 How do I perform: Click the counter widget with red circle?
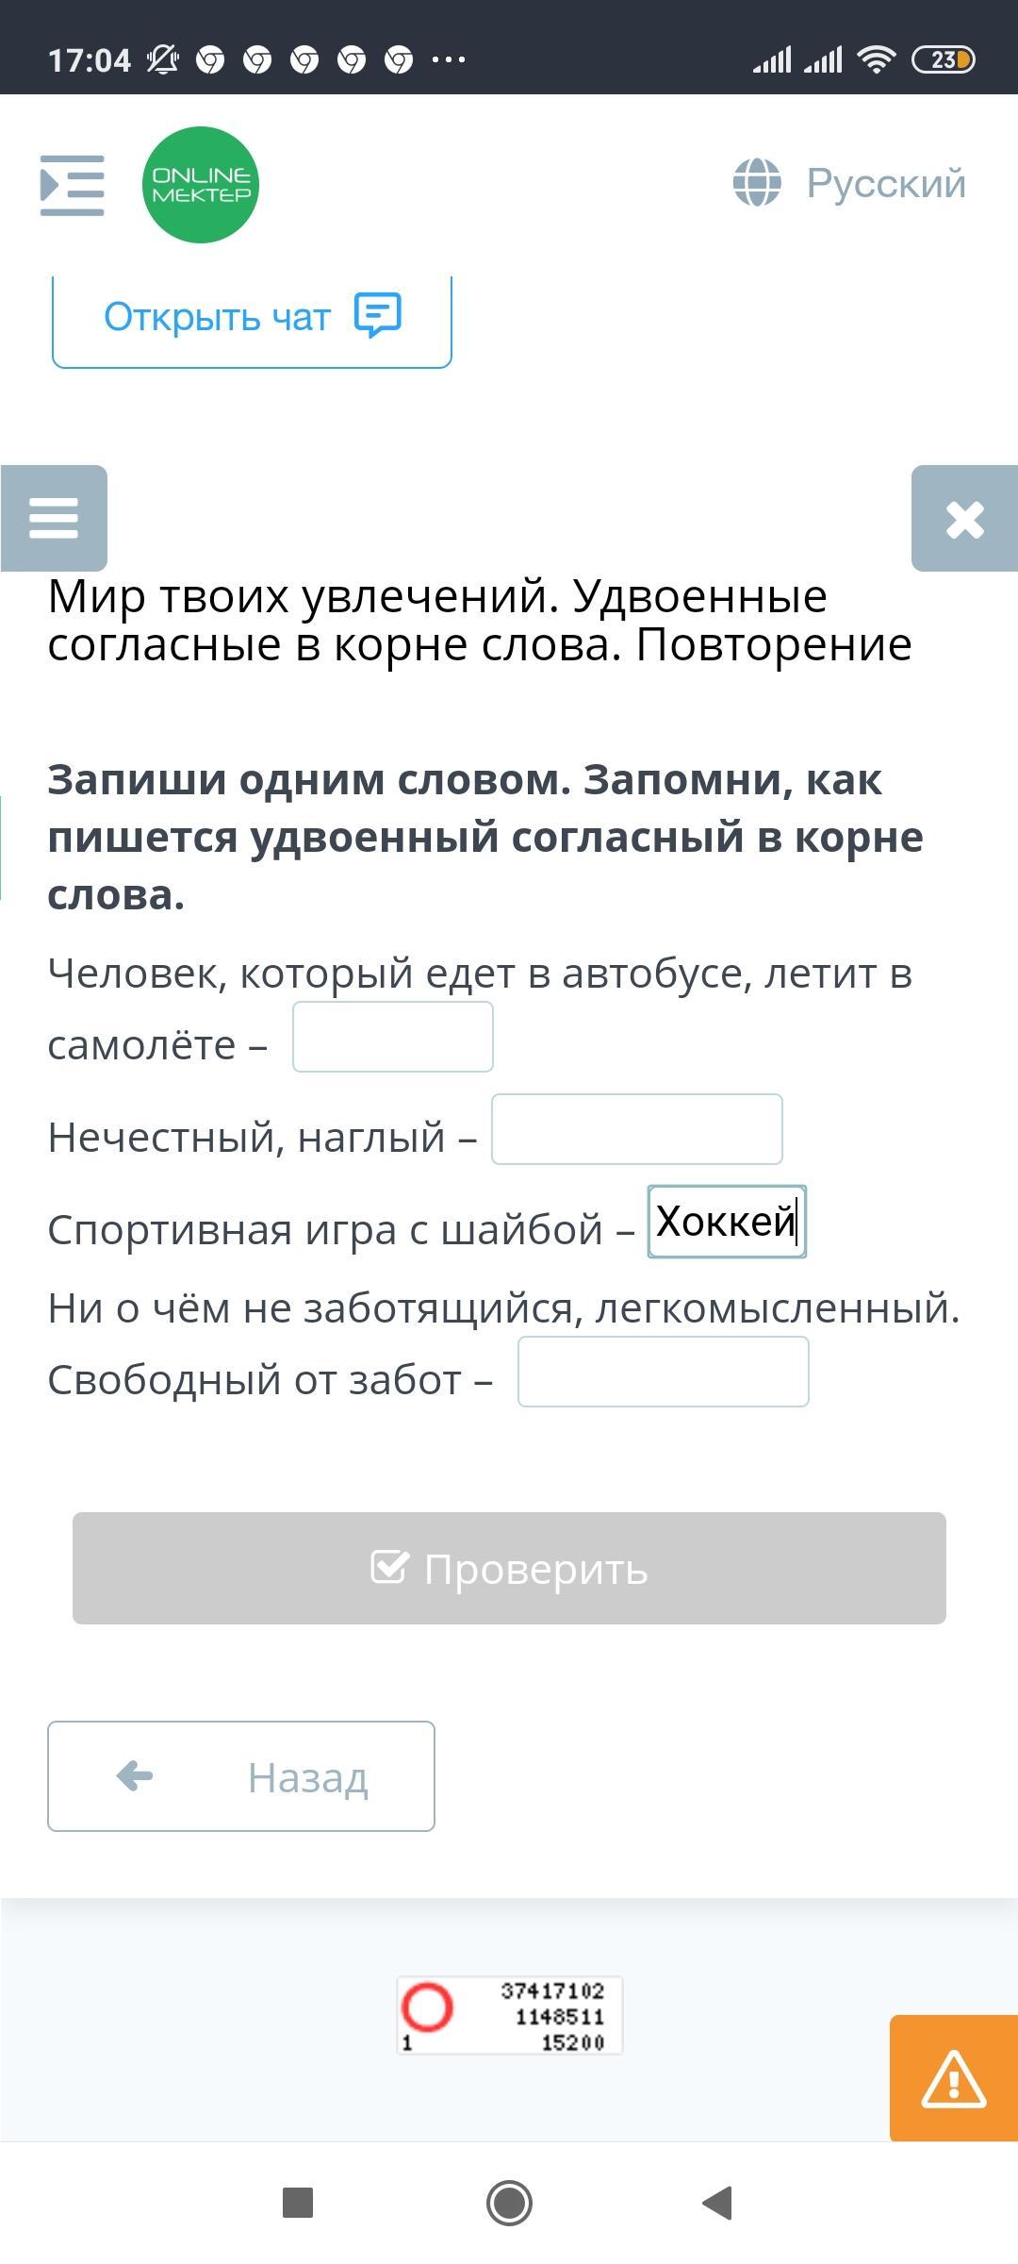coord(509,2016)
